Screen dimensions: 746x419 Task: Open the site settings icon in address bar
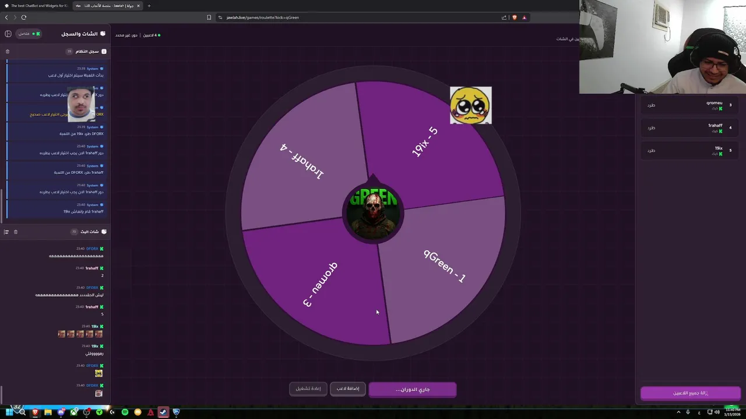click(x=220, y=17)
